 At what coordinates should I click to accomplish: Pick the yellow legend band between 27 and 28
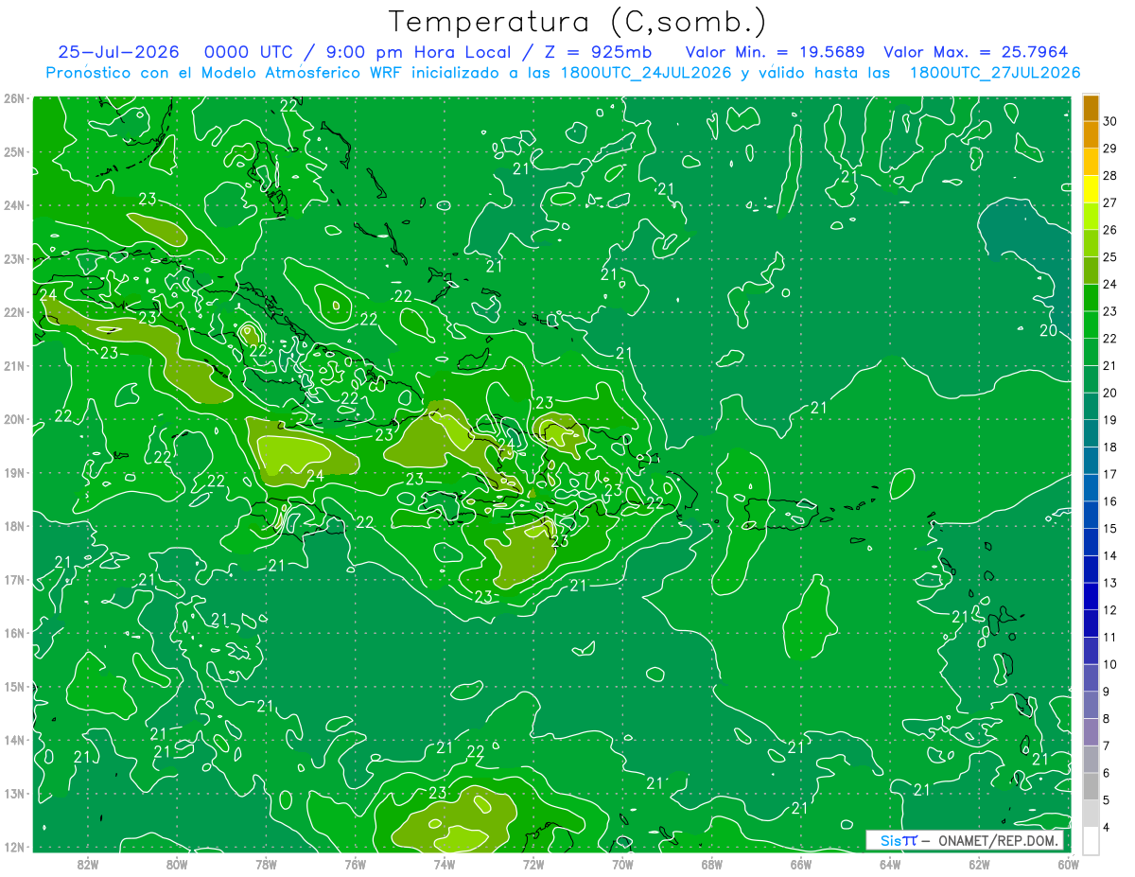click(x=1091, y=189)
